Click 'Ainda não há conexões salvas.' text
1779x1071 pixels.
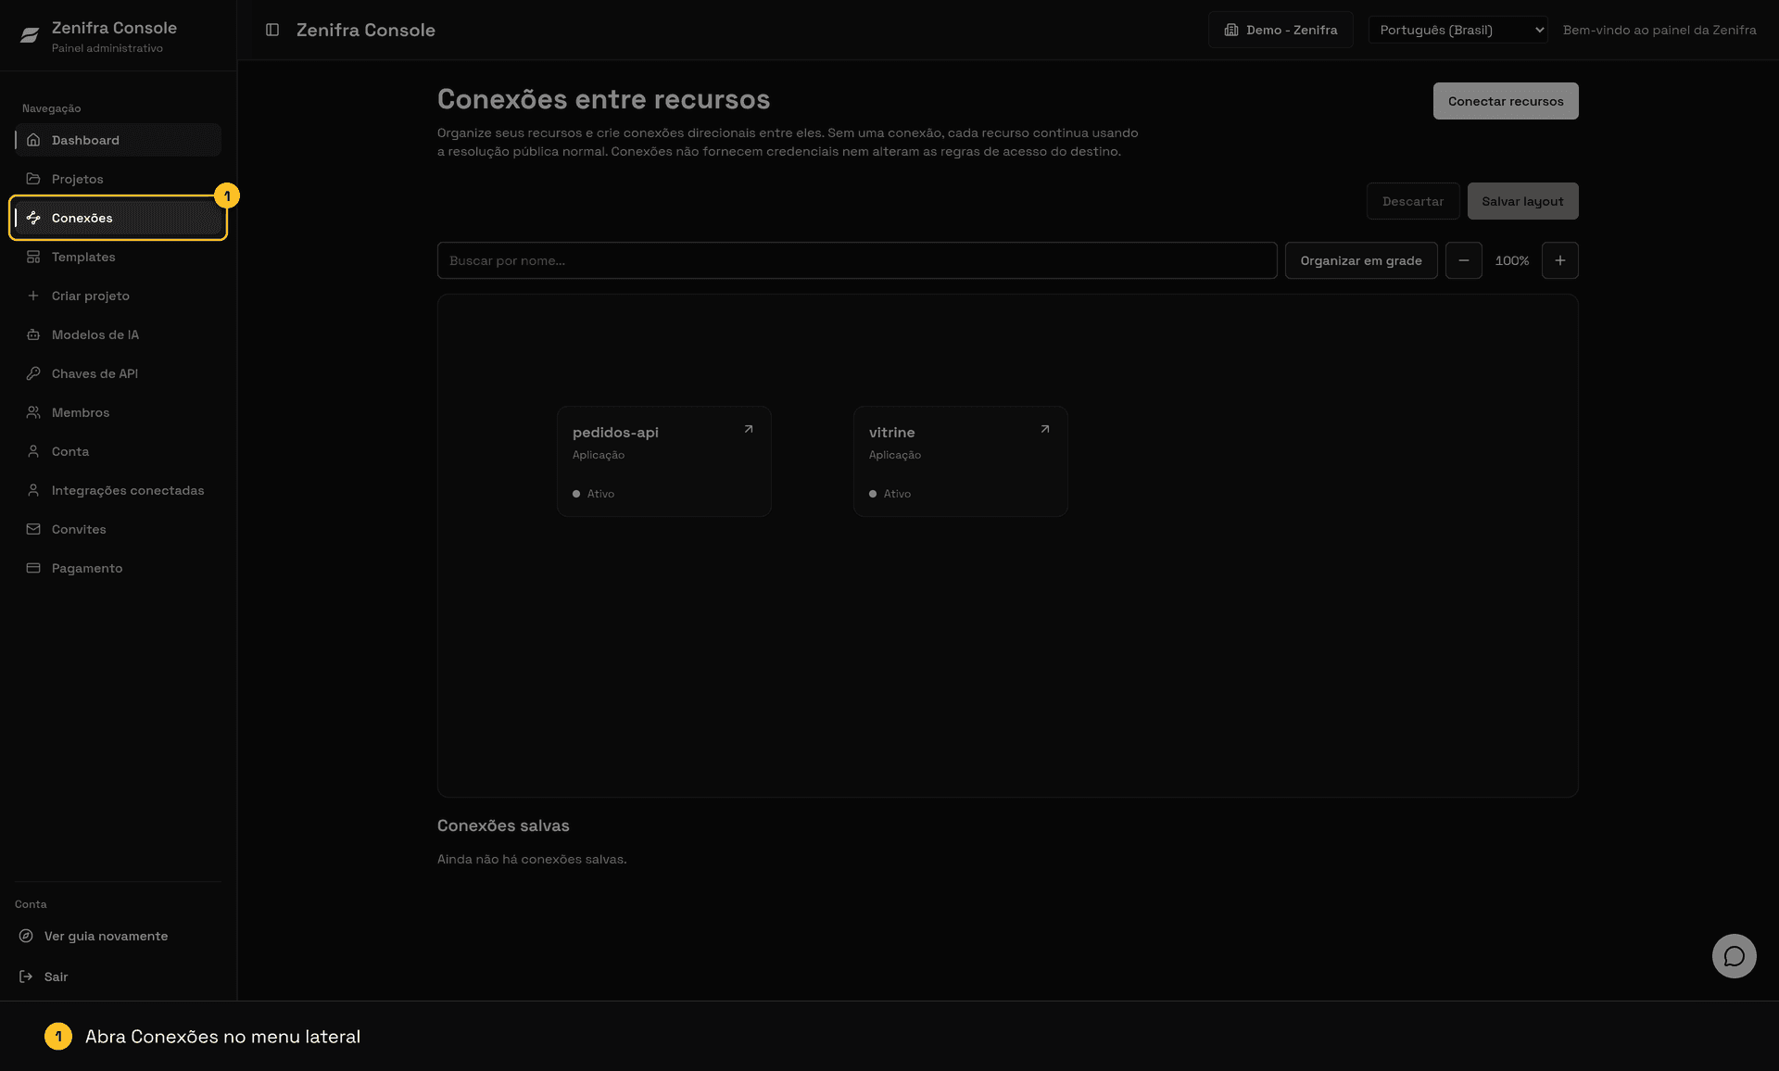(532, 859)
